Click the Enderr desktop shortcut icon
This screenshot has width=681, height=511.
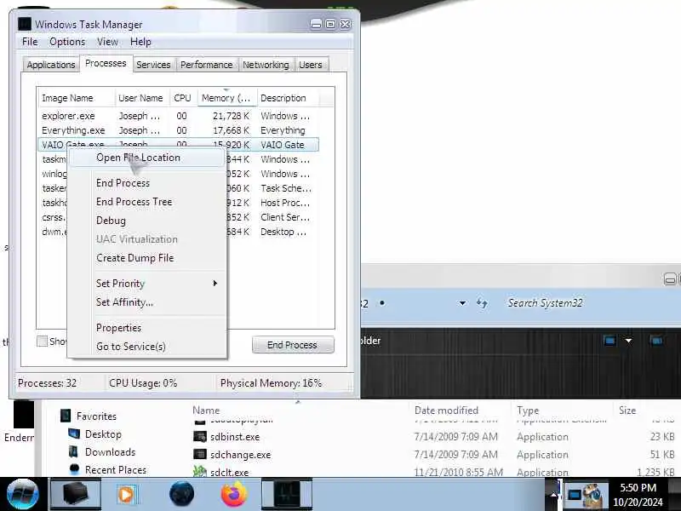(x=23, y=415)
